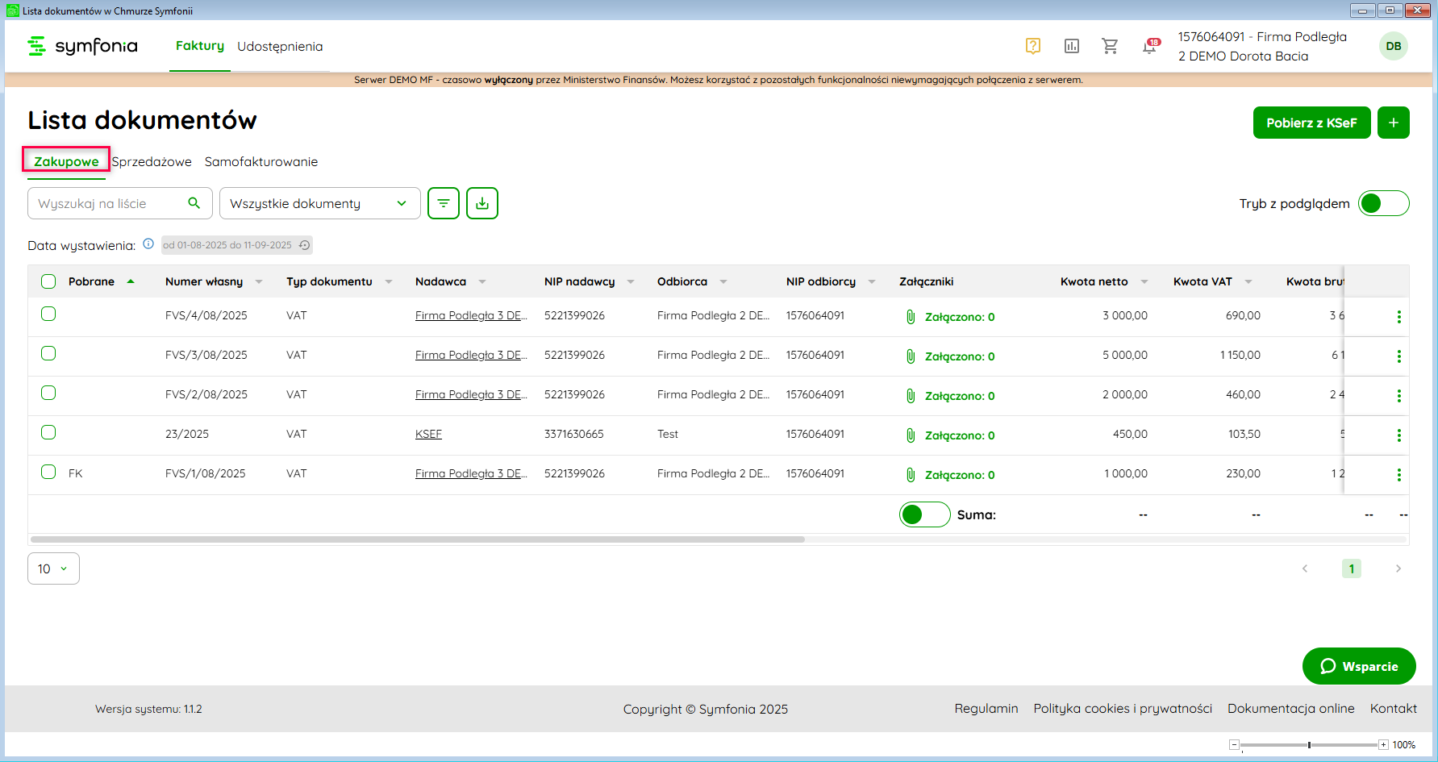
Task: Switch to the Sprzedażowe tab
Action: click(152, 162)
